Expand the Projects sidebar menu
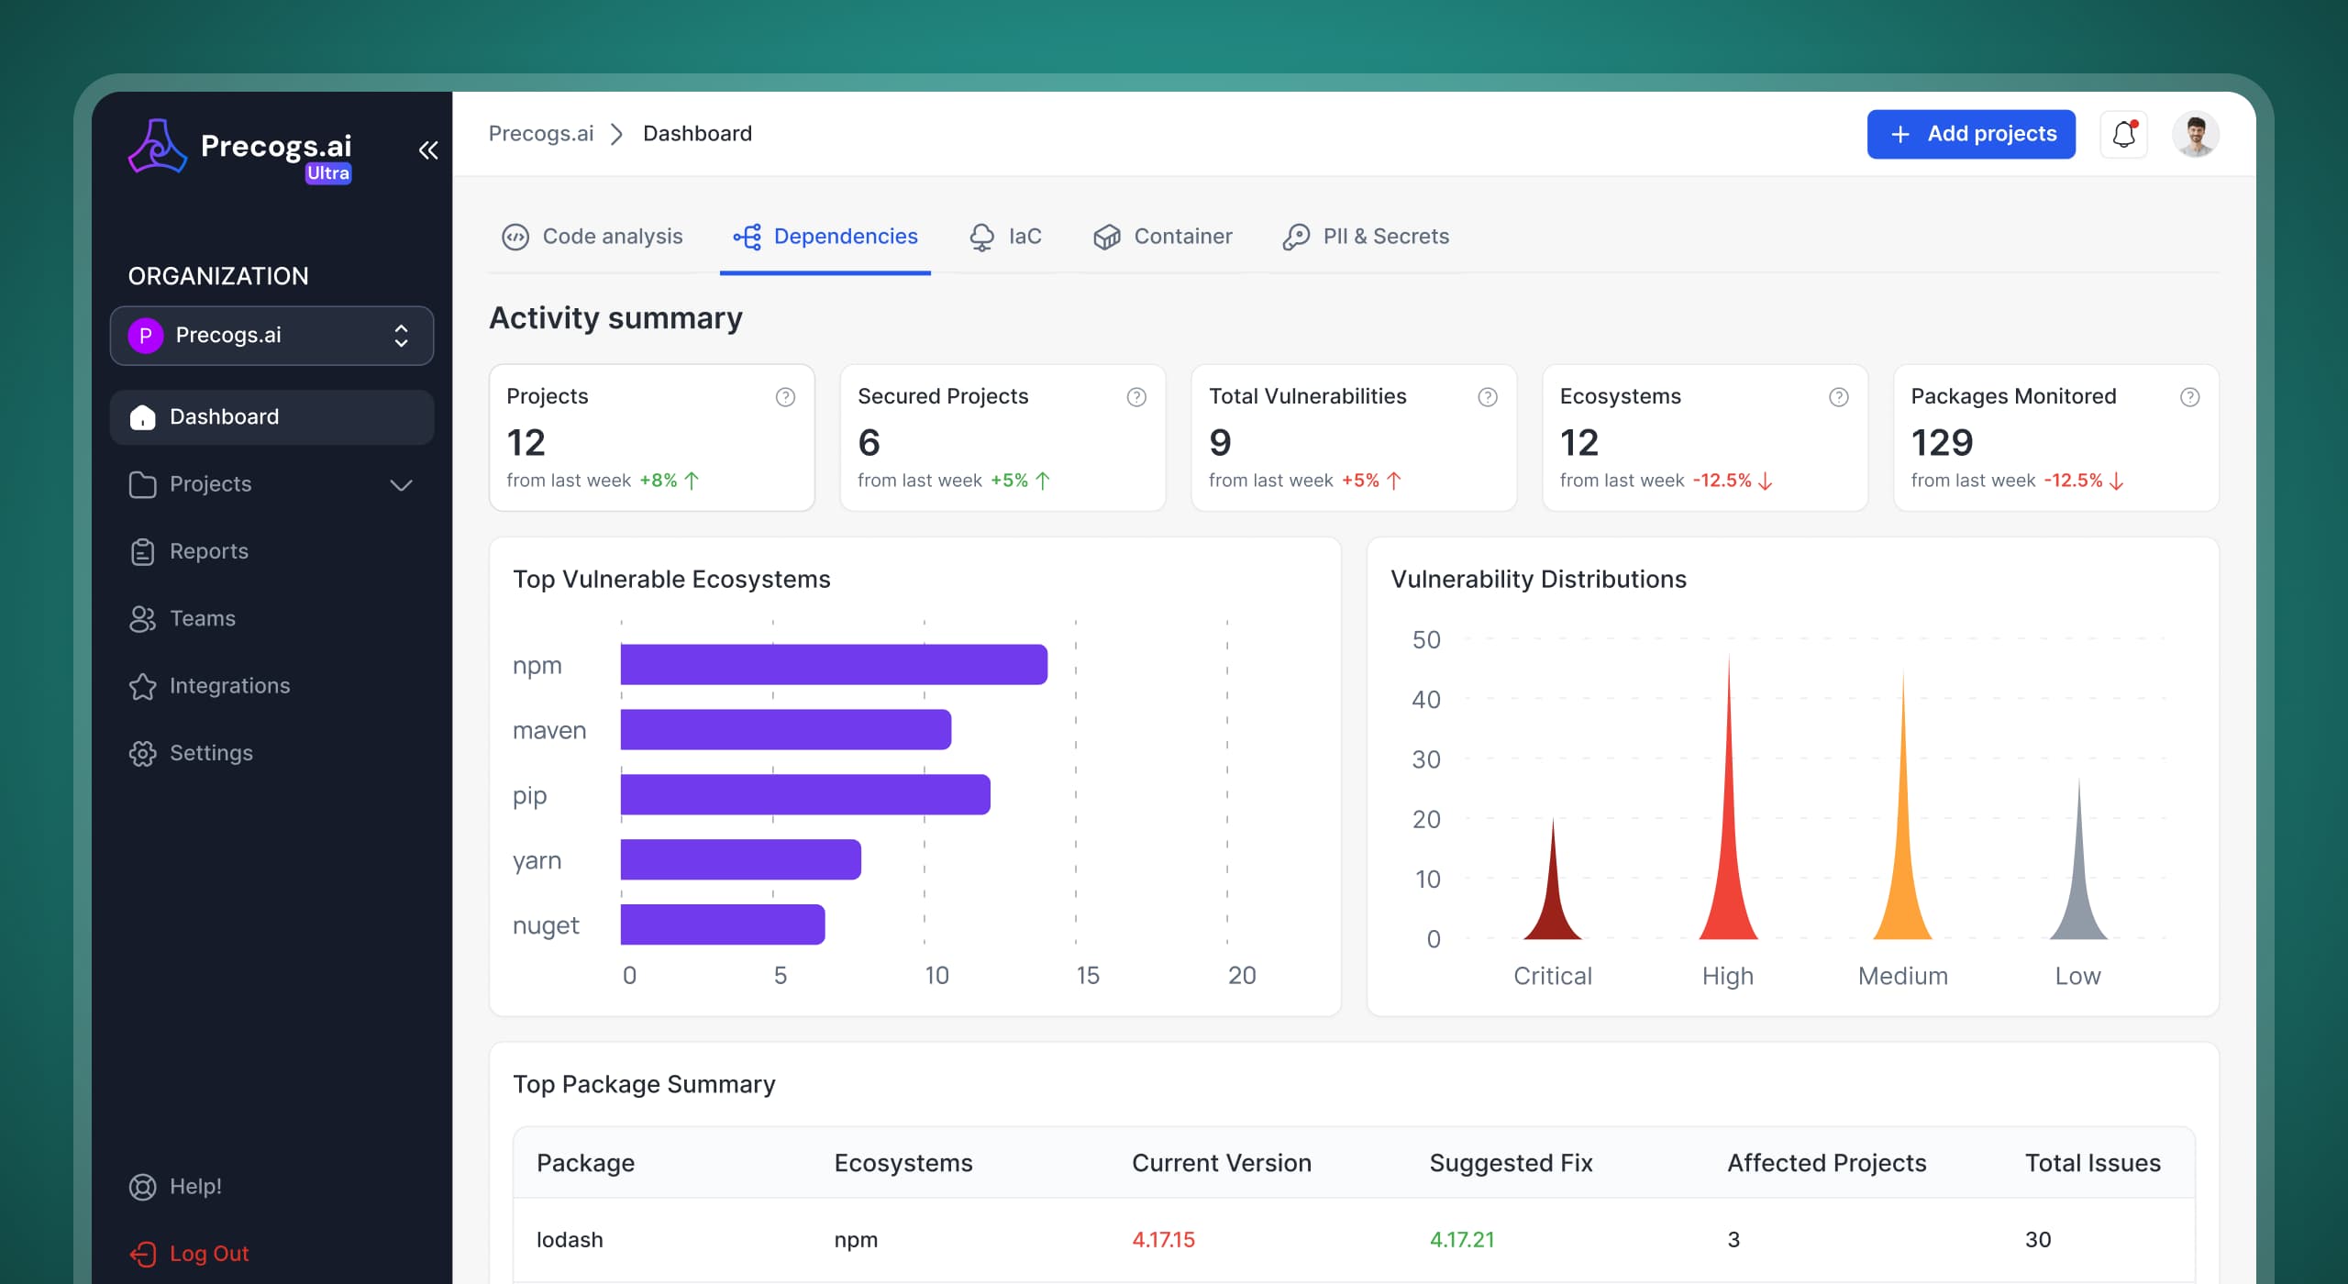Image resolution: width=2348 pixels, height=1284 pixels. point(401,485)
